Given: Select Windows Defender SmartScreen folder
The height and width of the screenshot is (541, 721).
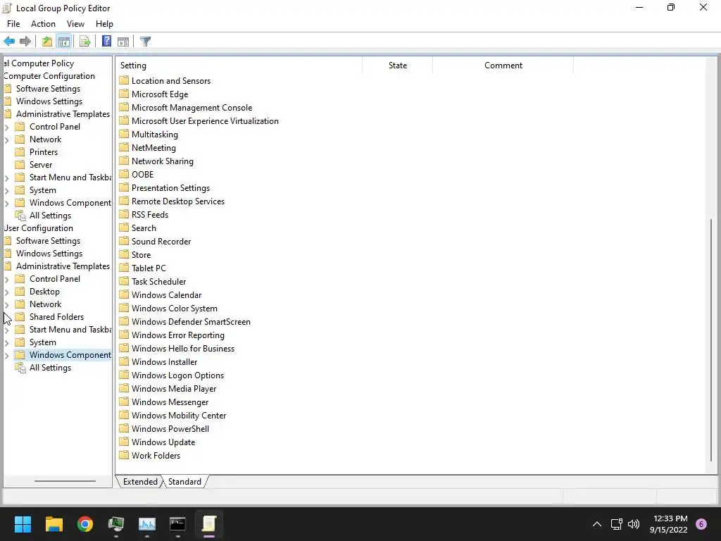Looking at the screenshot, I should 191,321.
